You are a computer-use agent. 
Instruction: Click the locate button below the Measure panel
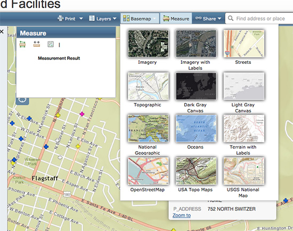[x=22, y=101]
